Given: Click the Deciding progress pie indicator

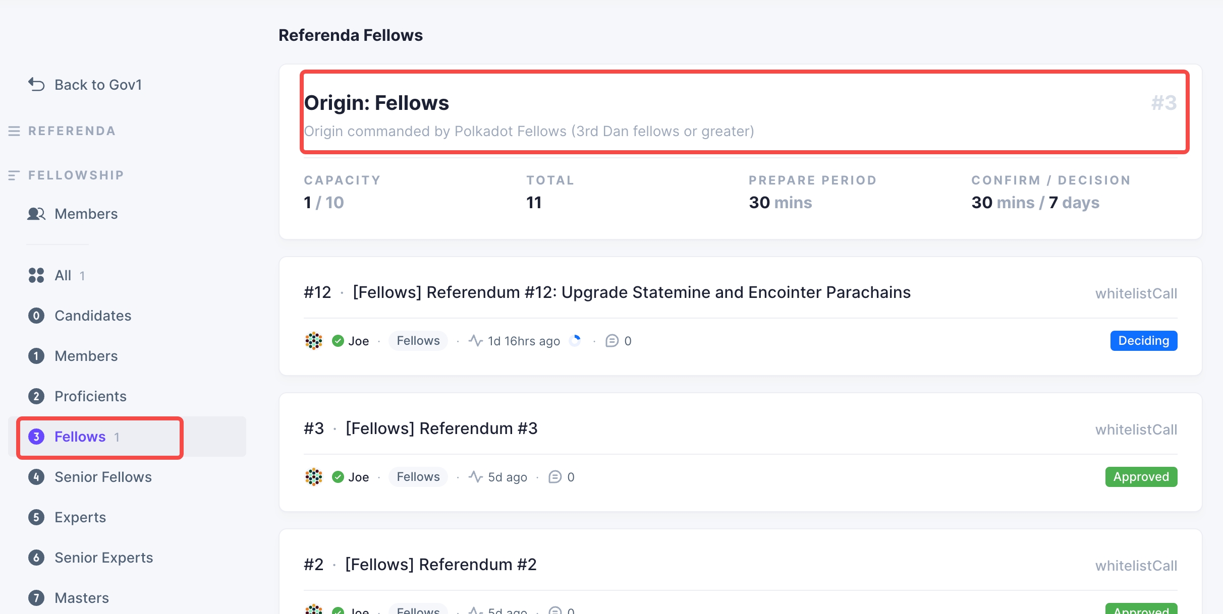Looking at the screenshot, I should point(576,340).
